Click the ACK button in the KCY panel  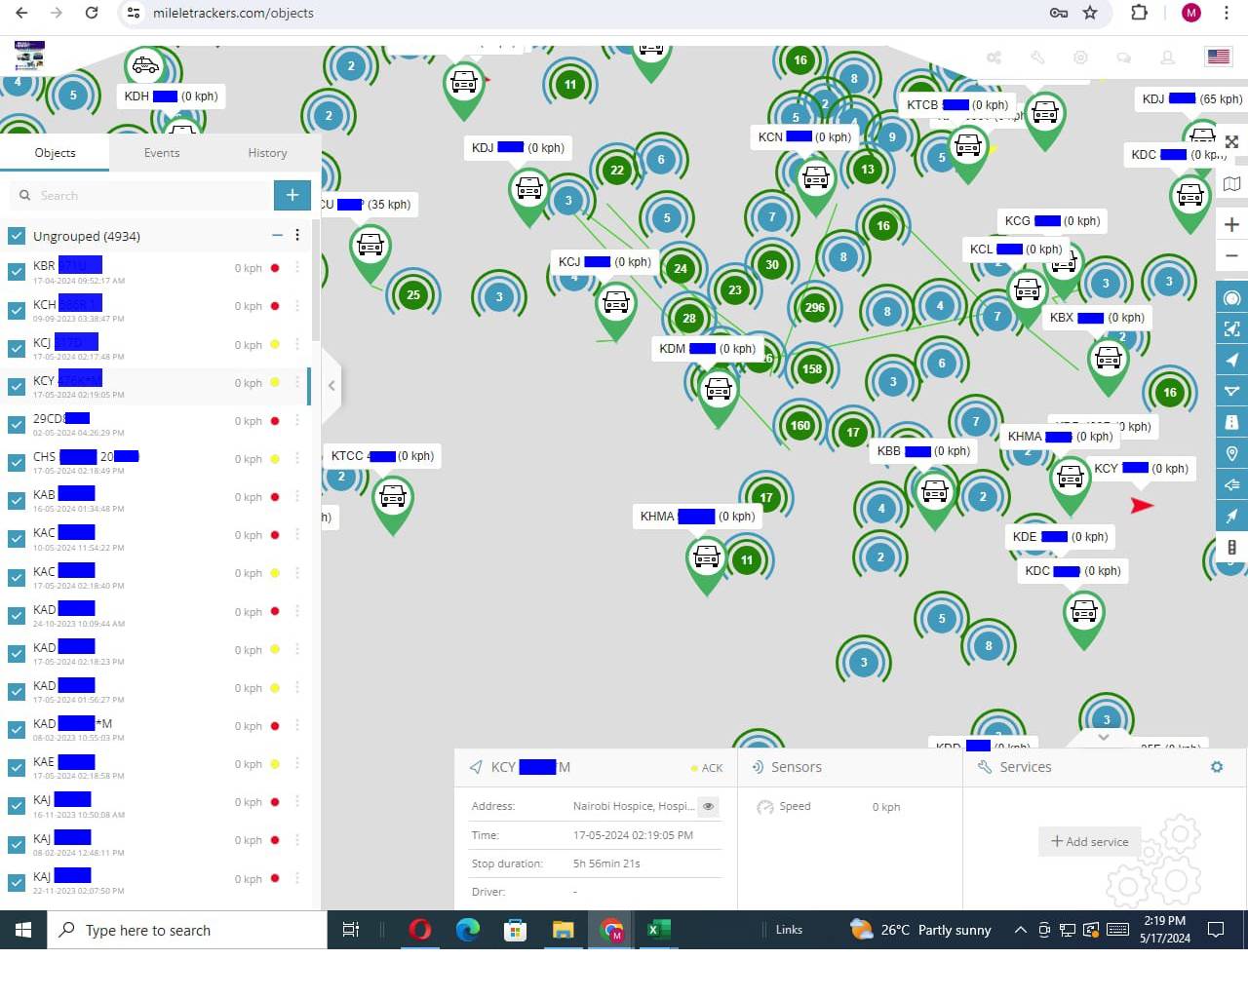(713, 767)
